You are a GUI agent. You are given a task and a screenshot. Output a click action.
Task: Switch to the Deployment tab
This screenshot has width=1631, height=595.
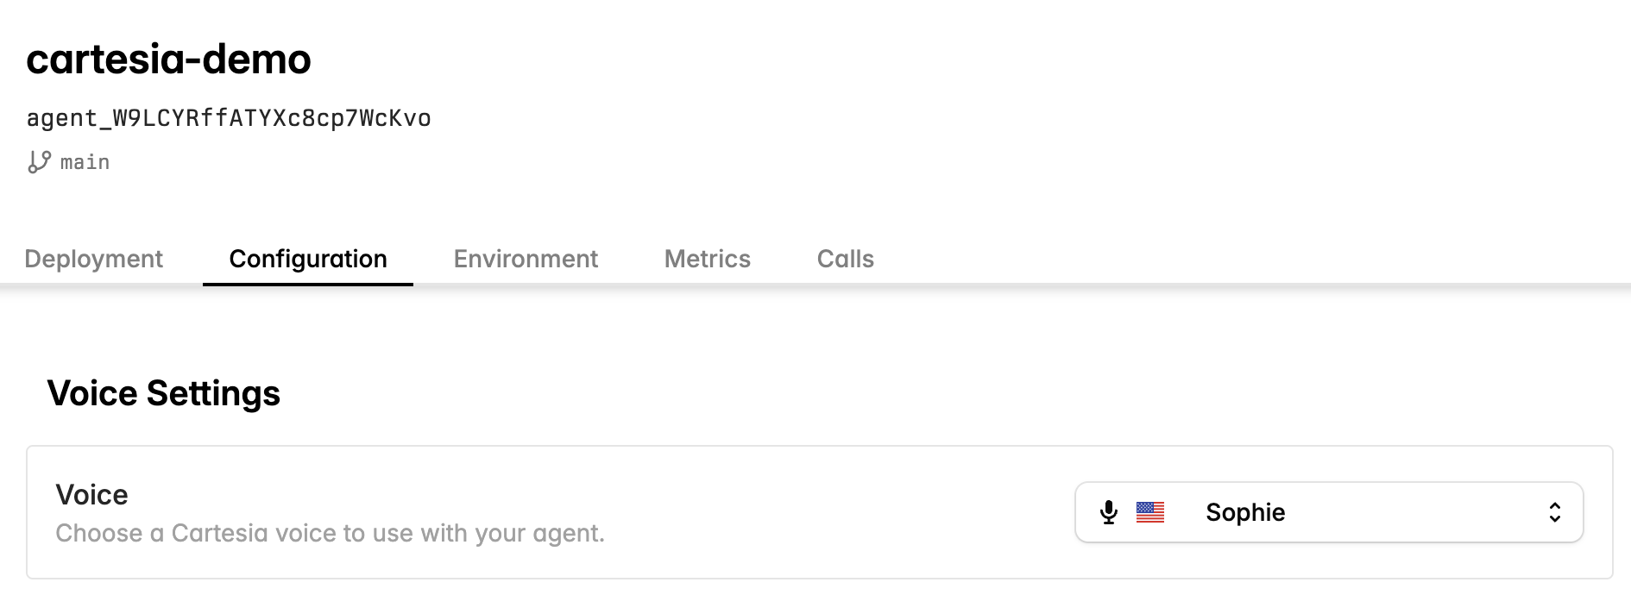(x=94, y=259)
